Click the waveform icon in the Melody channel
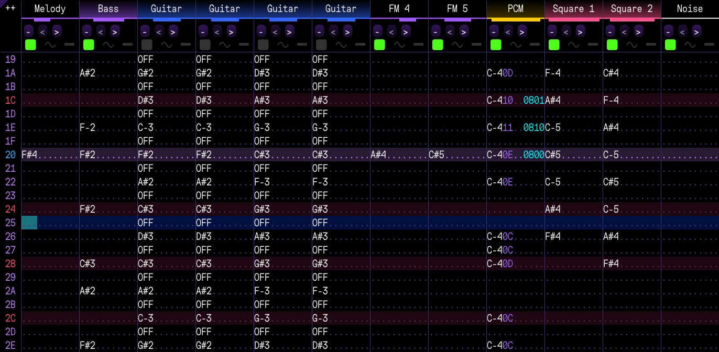 click(50, 45)
